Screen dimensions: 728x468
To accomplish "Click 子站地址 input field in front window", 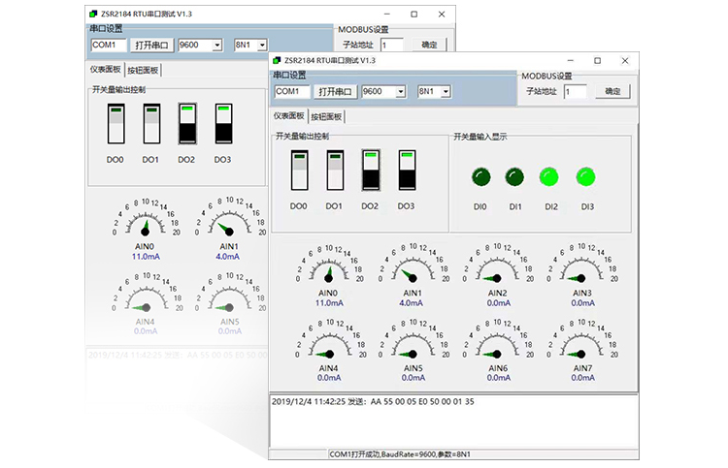I will [x=575, y=91].
